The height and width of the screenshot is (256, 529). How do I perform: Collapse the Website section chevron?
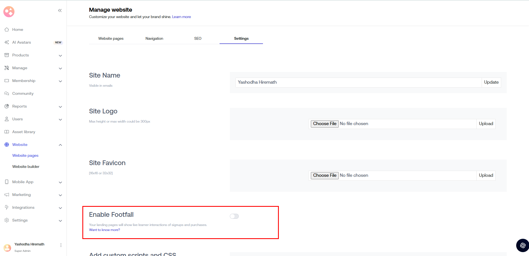60,145
